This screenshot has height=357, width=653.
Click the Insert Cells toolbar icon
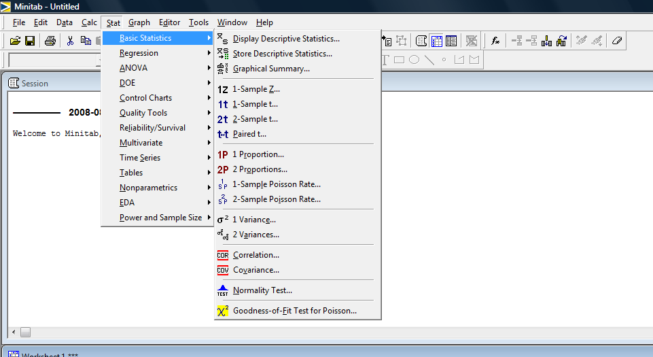point(517,41)
